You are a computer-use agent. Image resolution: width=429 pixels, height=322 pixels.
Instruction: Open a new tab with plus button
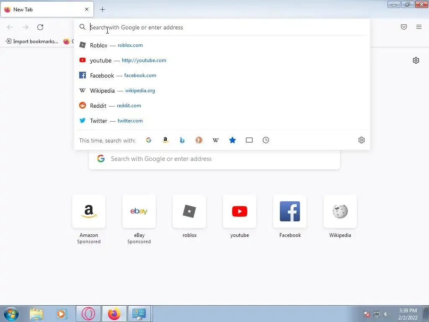tap(102, 10)
